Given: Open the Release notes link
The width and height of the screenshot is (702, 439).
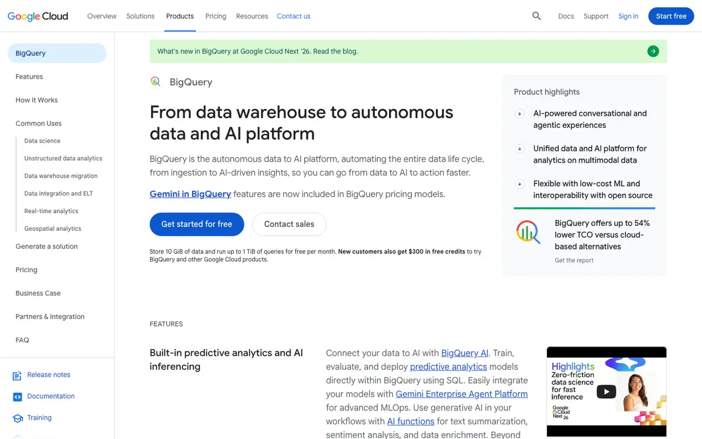Looking at the screenshot, I should click(49, 375).
